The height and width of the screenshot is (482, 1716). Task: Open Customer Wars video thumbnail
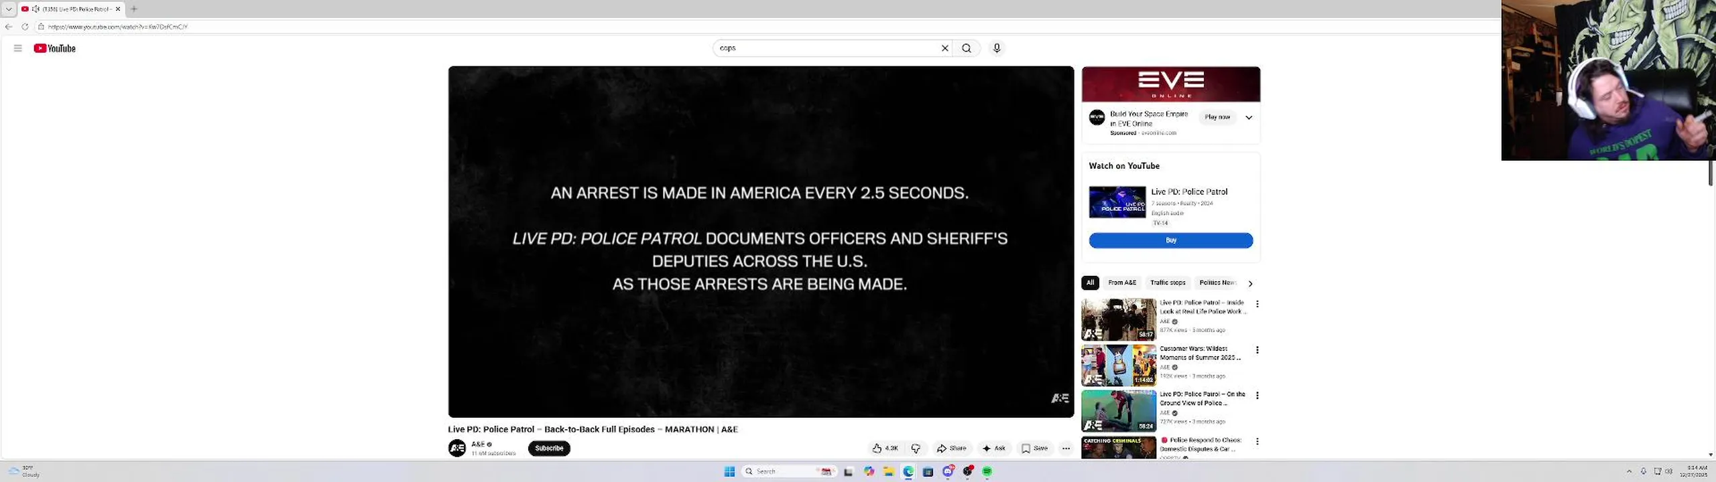tap(1119, 365)
